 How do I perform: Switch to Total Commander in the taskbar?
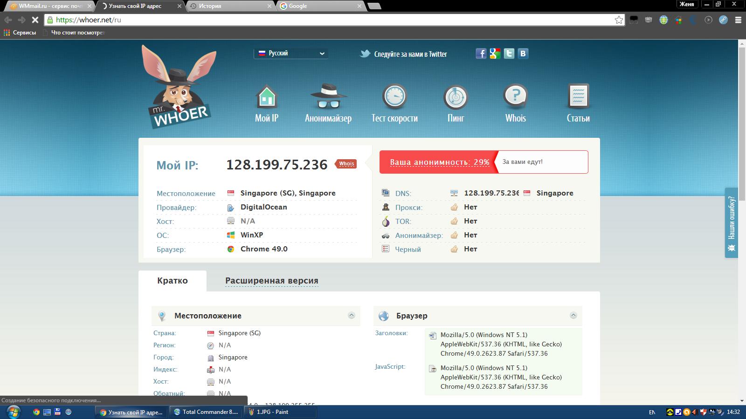pos(206,412)
